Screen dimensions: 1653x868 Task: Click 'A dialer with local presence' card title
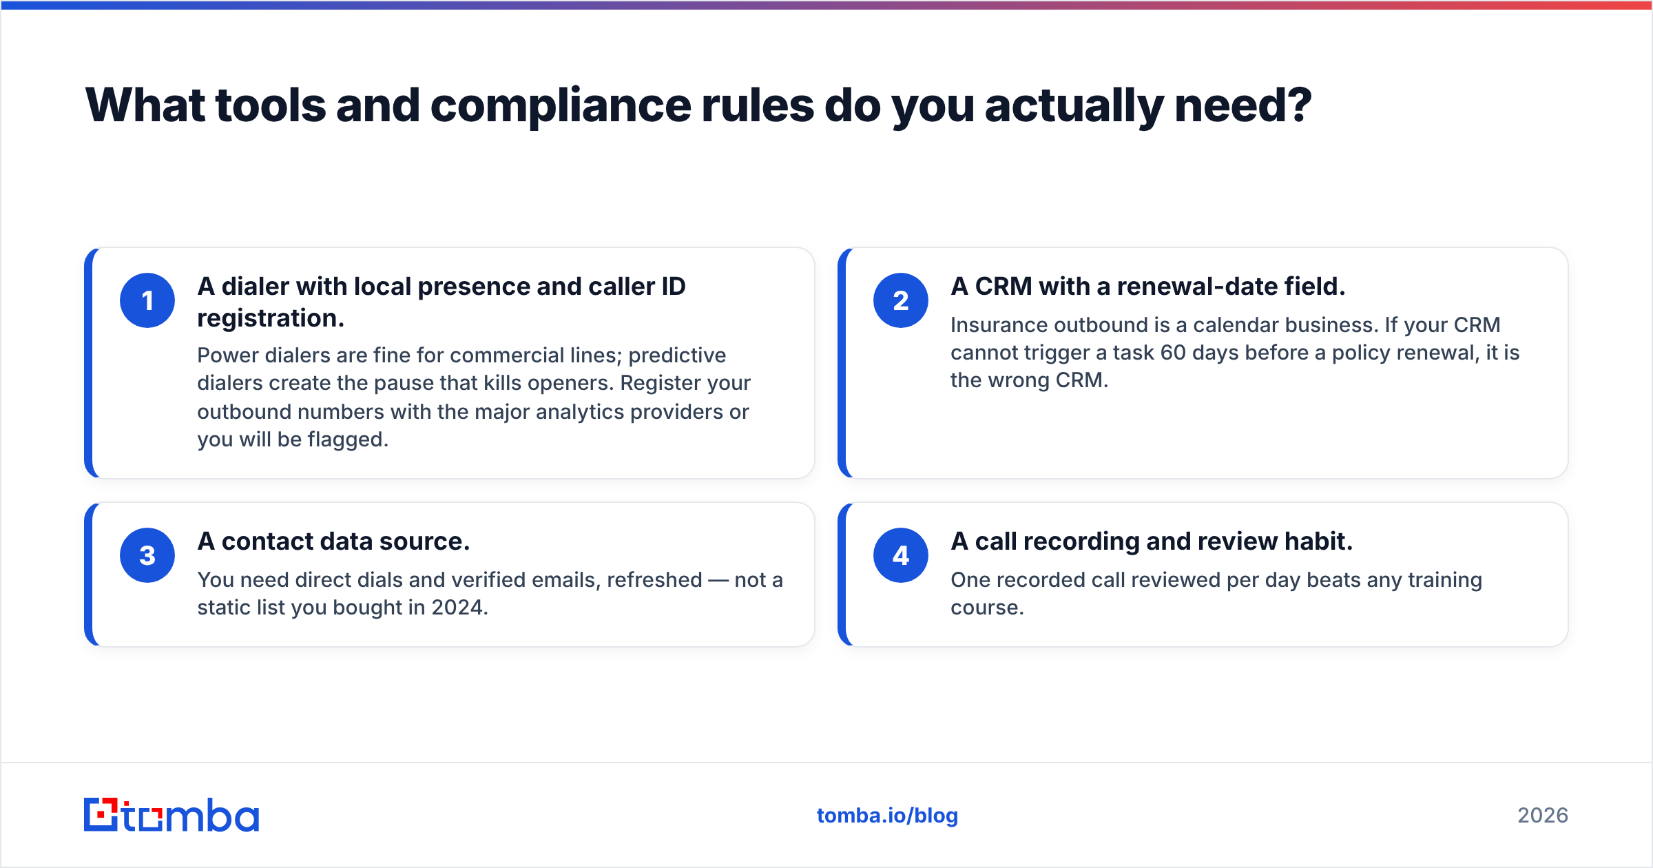tap(441, 302)
